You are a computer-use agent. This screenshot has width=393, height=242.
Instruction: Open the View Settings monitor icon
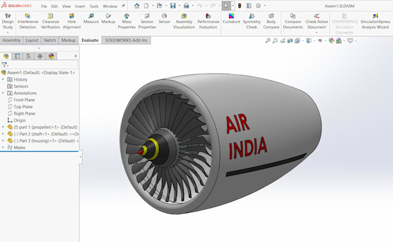(350, 41)
